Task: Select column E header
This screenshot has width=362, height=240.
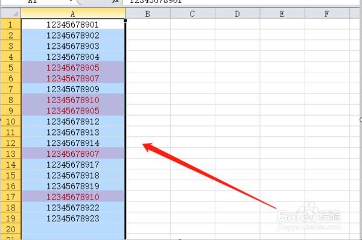Action: (282, 14)
